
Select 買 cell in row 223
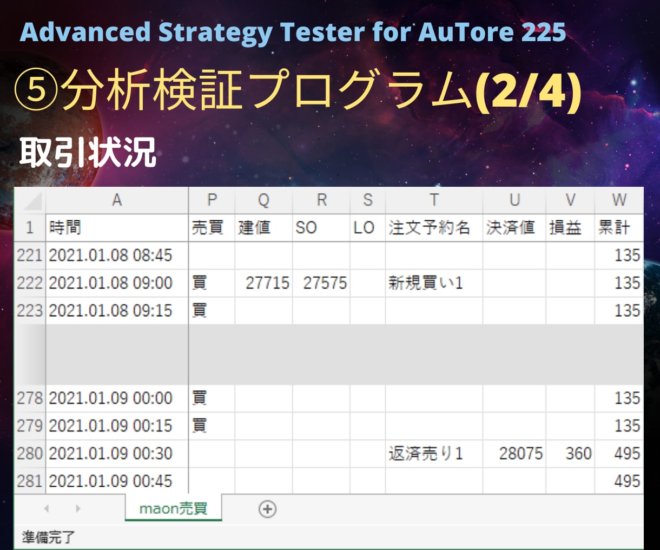coord(212,310)
